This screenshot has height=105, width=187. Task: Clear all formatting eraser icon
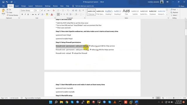click(53, 10)
